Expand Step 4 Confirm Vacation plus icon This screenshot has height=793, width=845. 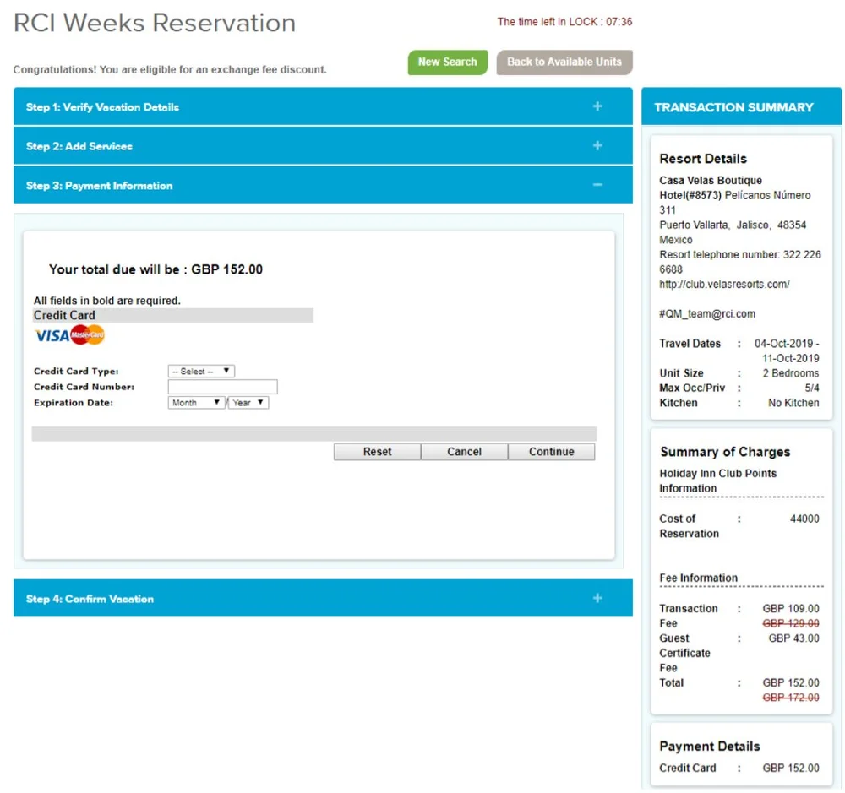597,599
